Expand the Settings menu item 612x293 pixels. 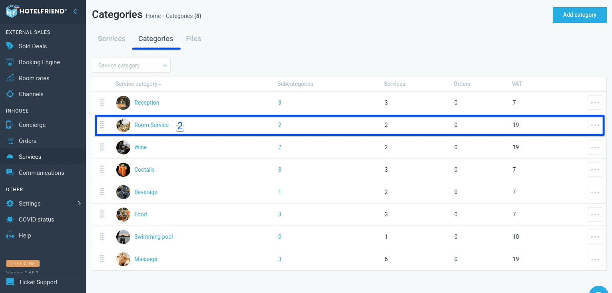[30, 203]
